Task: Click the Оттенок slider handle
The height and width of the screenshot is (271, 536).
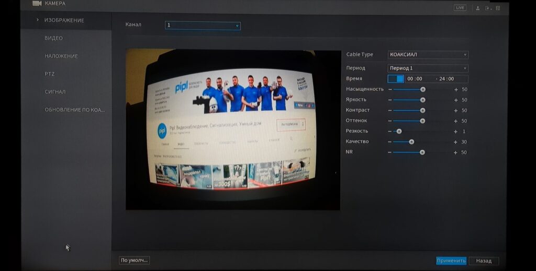Action: pyautogui.click(x=422, y=121)
